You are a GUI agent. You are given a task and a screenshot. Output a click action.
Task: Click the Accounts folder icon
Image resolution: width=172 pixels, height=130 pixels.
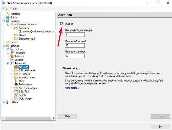point(16,28)
